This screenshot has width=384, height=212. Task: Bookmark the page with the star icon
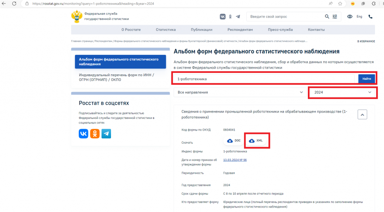[x=340, y=3]
